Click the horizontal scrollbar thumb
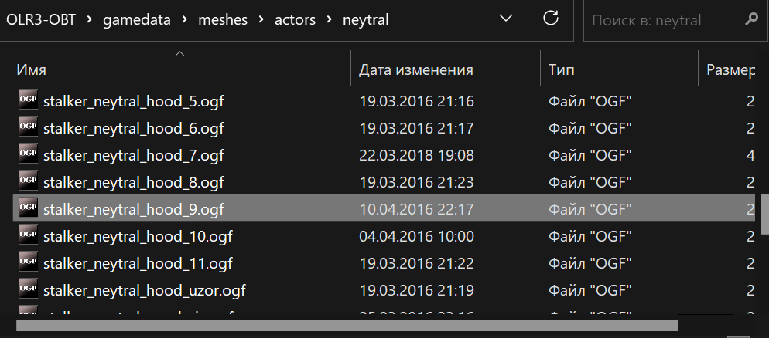 [347, 325]
